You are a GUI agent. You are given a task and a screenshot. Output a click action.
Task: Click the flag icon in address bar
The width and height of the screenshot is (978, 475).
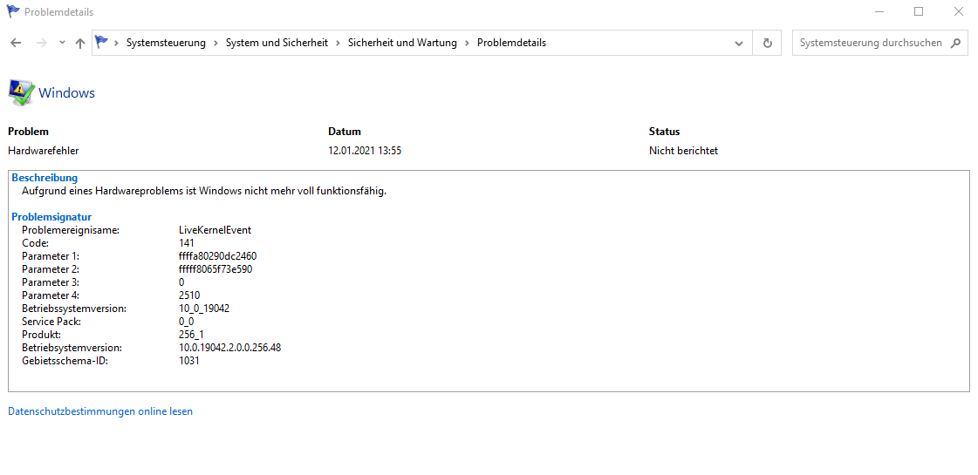[x=101, y=43]
